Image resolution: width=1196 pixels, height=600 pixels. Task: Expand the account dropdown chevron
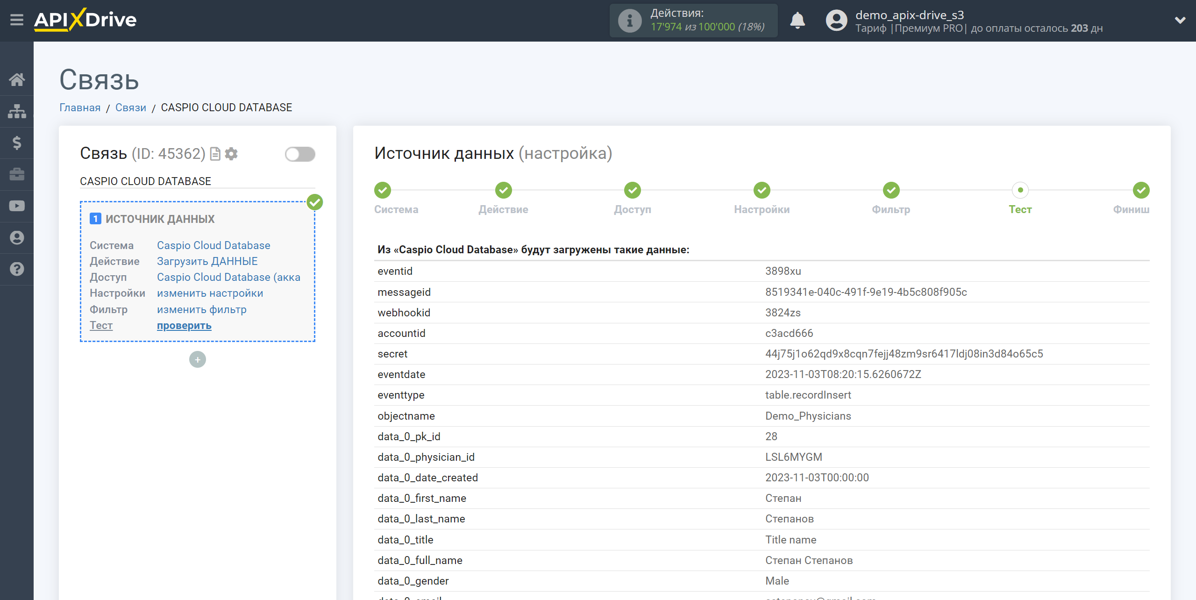[1180, 20]
